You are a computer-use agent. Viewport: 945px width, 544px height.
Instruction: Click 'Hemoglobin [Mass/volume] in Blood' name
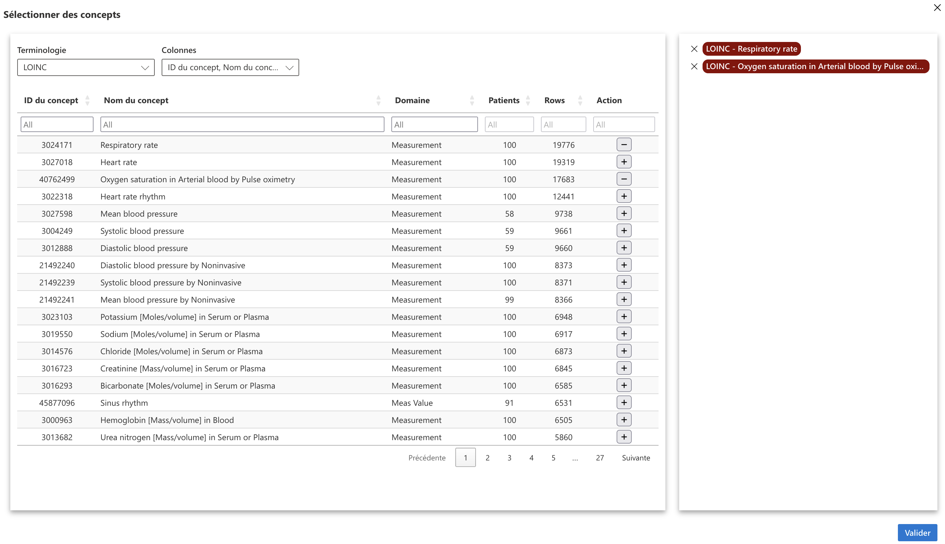tap(167, 420)
